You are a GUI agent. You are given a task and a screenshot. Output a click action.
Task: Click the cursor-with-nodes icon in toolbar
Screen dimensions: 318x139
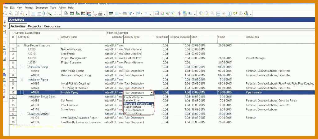(50, 14)
